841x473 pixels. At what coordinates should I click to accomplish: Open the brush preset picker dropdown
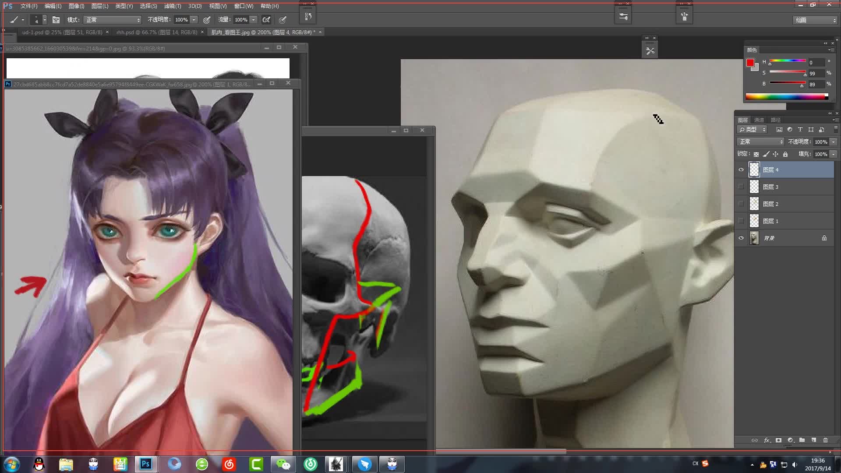44,20
